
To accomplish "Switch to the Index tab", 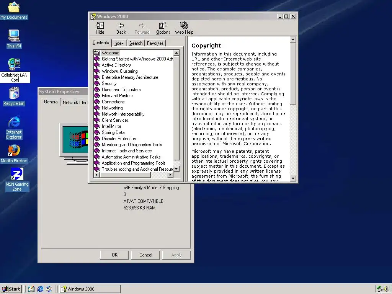I will click(x=118, y=43).
